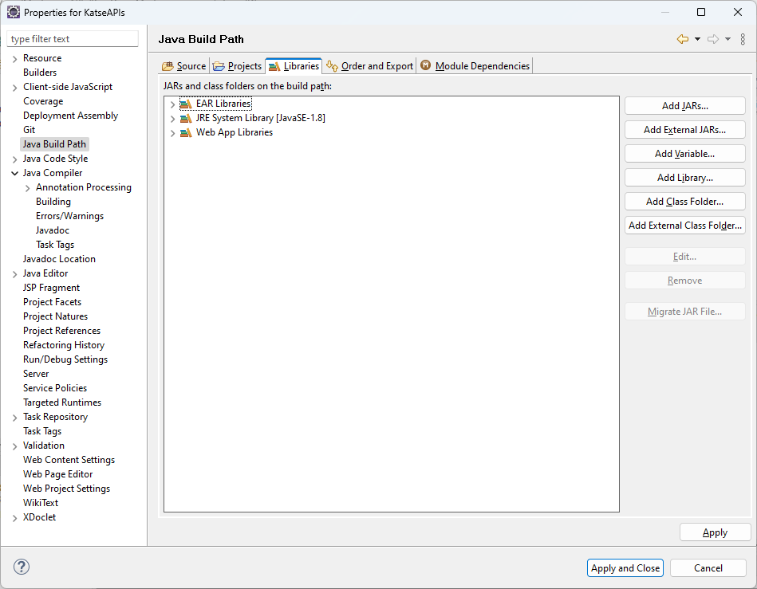This screenshot has width=757, height=589.
Task: Expand the JRE System Library node
Action: [x=172, y=119]
